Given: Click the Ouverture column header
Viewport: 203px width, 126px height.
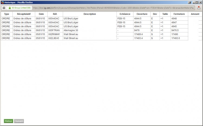Looking at the screenshot, I should [142, 14].
